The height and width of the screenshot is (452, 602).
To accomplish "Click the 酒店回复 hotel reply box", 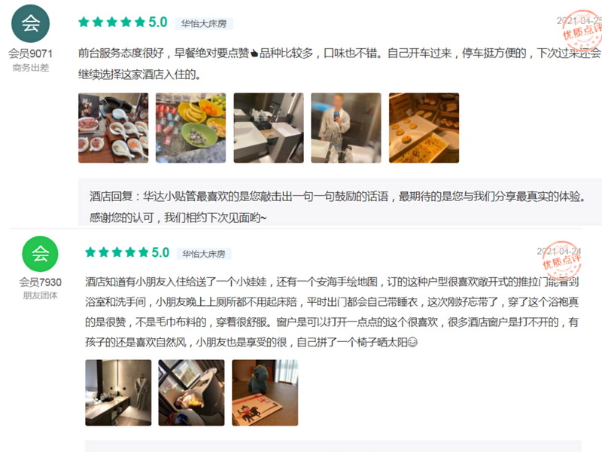I will 340,202.
